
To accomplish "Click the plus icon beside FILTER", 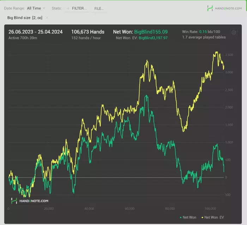I will point(68,8).
